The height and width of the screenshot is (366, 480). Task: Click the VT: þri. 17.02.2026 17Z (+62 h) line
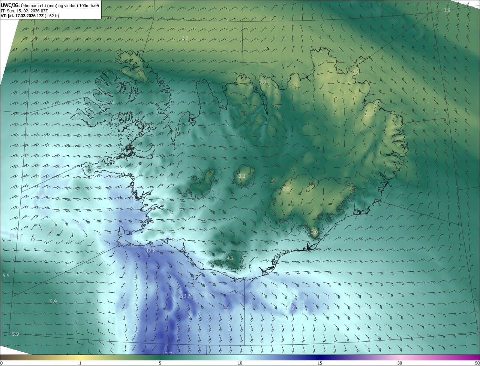point(30,15)
